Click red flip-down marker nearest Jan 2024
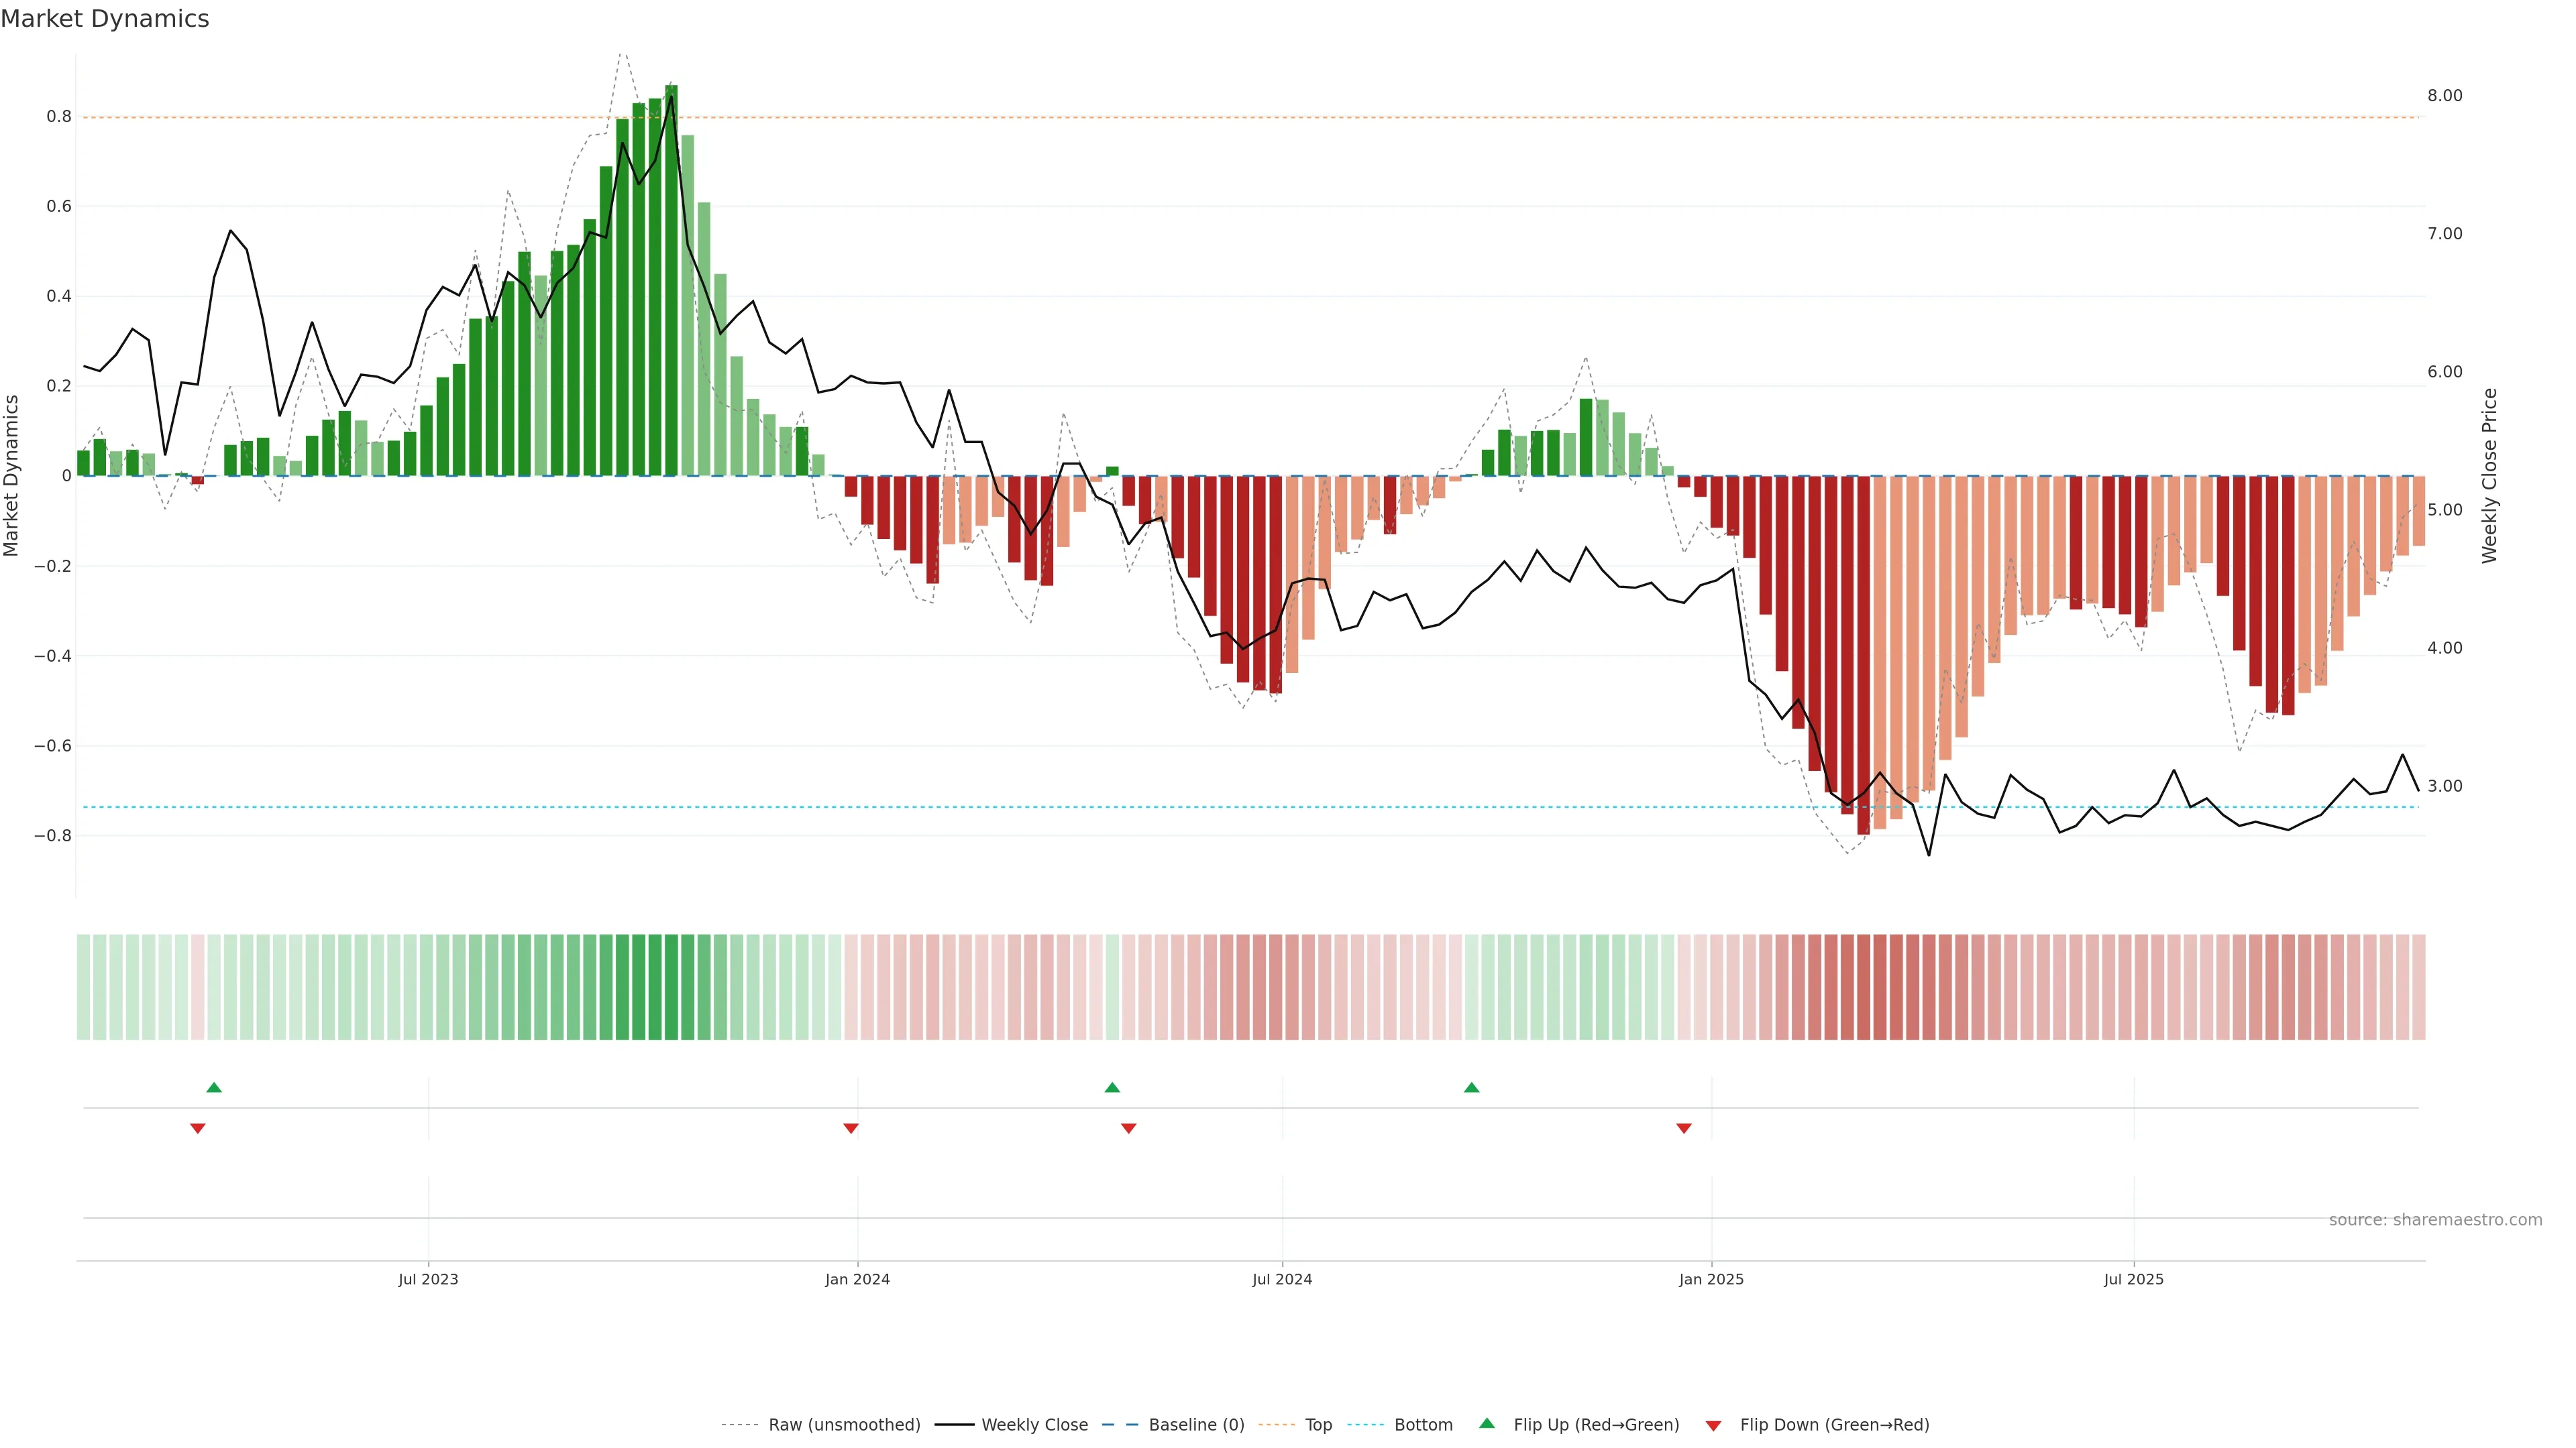This screenshot has height=1448, width=2576. [851, 1128]
